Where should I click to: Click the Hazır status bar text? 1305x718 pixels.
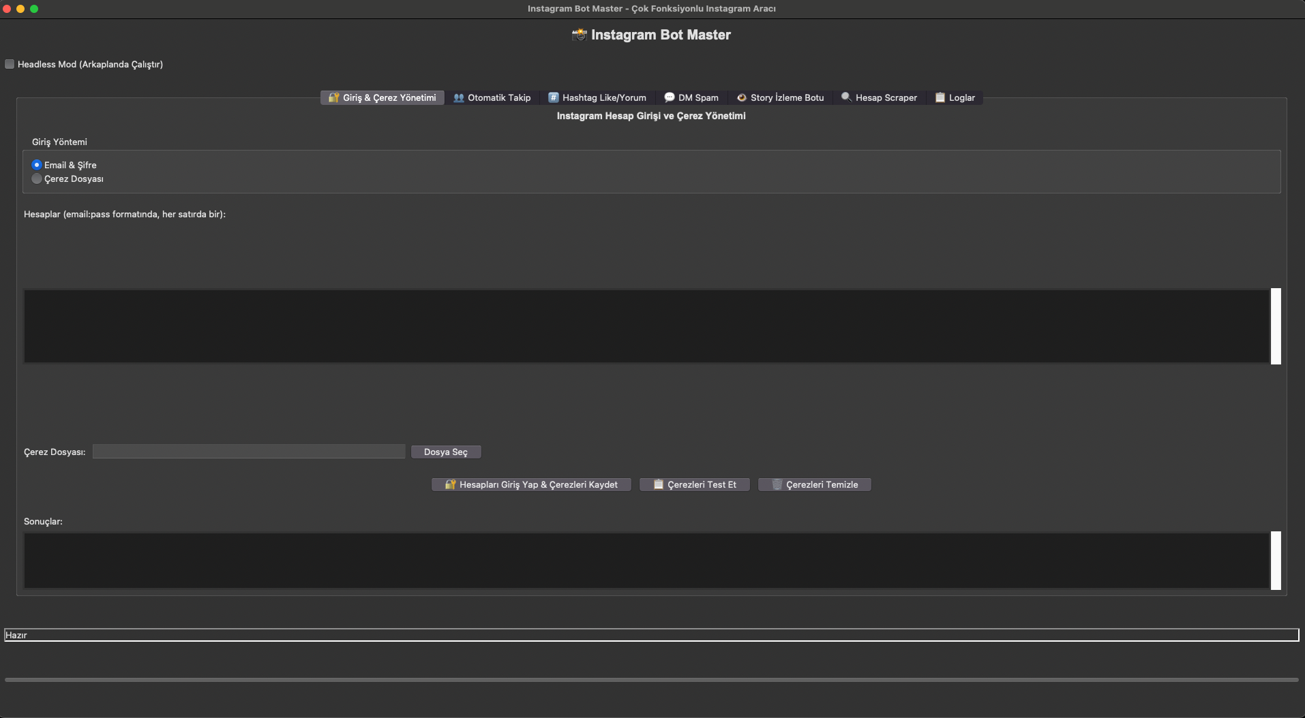16,635
